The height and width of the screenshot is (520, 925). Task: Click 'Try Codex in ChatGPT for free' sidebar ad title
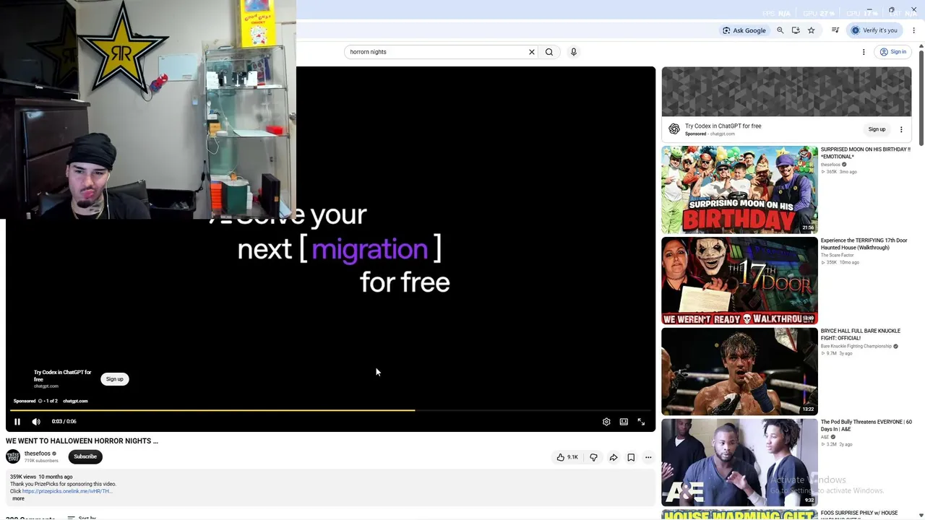(x=723, y=126)
